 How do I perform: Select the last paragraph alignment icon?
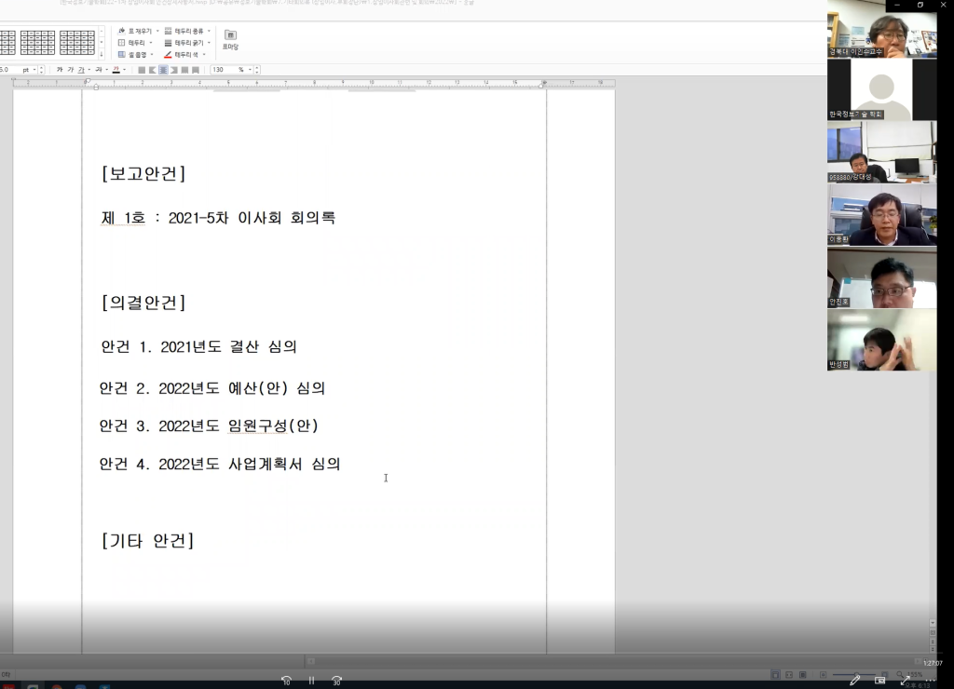point(196,70)
